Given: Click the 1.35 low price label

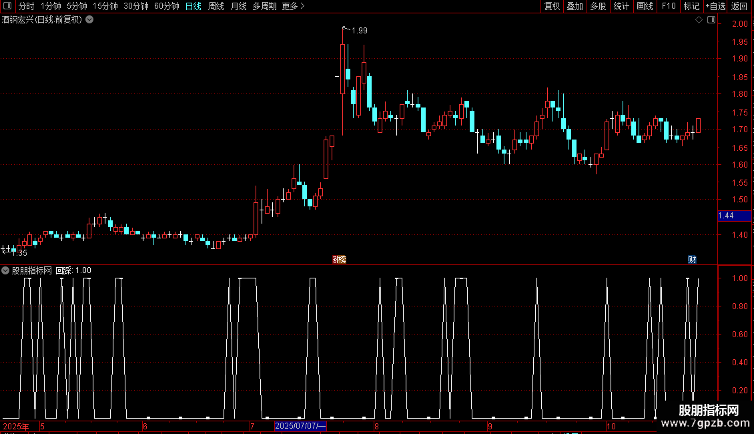Looking at the screenshot, I should (x=19, y=253).
